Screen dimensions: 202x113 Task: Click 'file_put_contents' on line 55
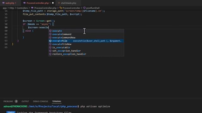34,14
